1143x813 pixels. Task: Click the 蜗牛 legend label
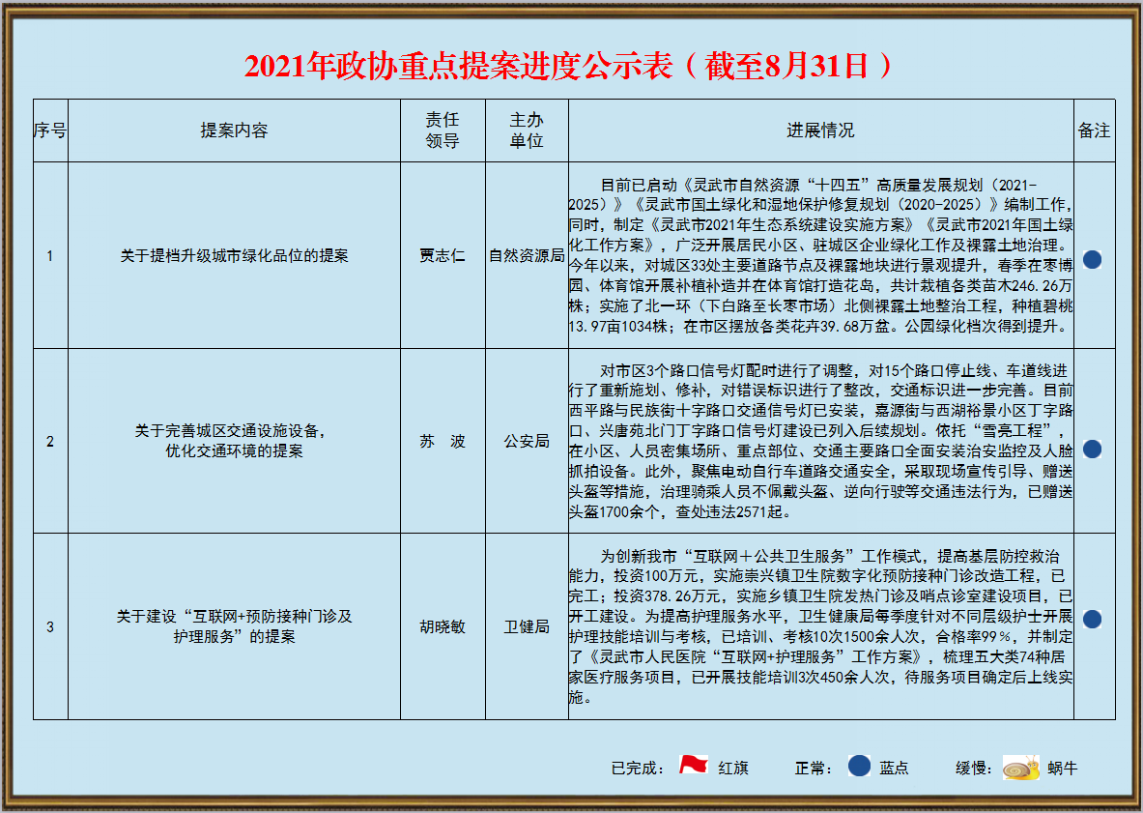(x=1063, y=769)
